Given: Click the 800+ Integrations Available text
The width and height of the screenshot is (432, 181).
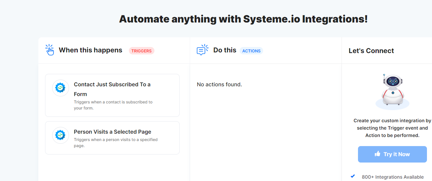Looking at the screenshot, I should 393,177.
